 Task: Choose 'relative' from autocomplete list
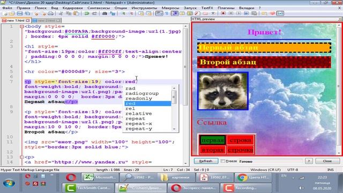[148, 114]
